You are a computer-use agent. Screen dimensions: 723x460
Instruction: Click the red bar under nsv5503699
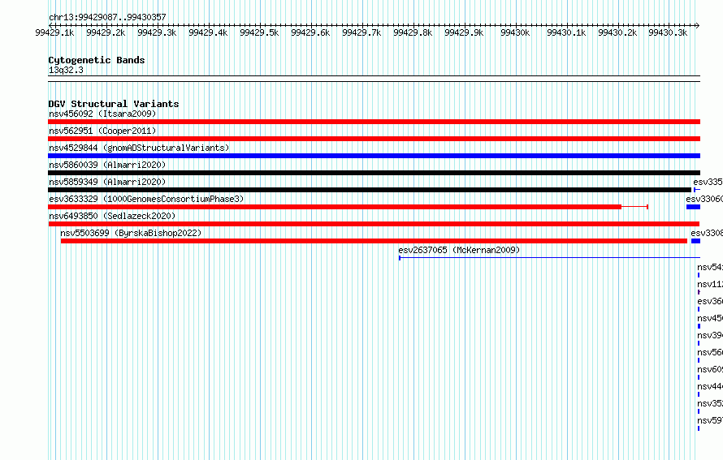[374, 241]
